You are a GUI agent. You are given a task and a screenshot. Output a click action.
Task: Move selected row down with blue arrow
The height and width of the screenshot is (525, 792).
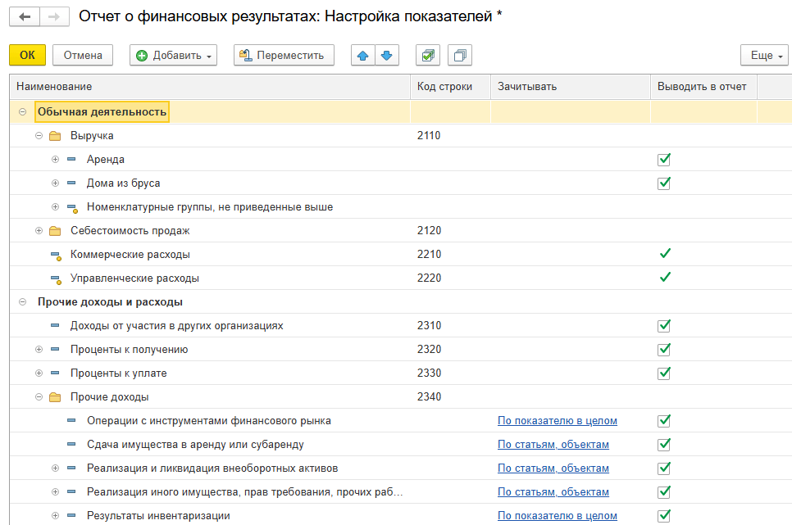[x=386, y=56]
